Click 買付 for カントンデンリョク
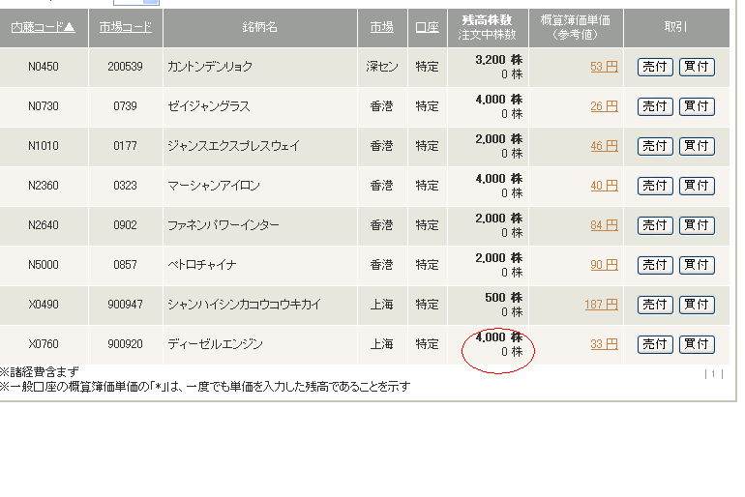The height and width of the screenshot is (497, 745). click(697, 67)
